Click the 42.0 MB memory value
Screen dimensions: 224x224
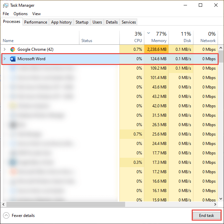pyautogui.click(x=159, y=106)
